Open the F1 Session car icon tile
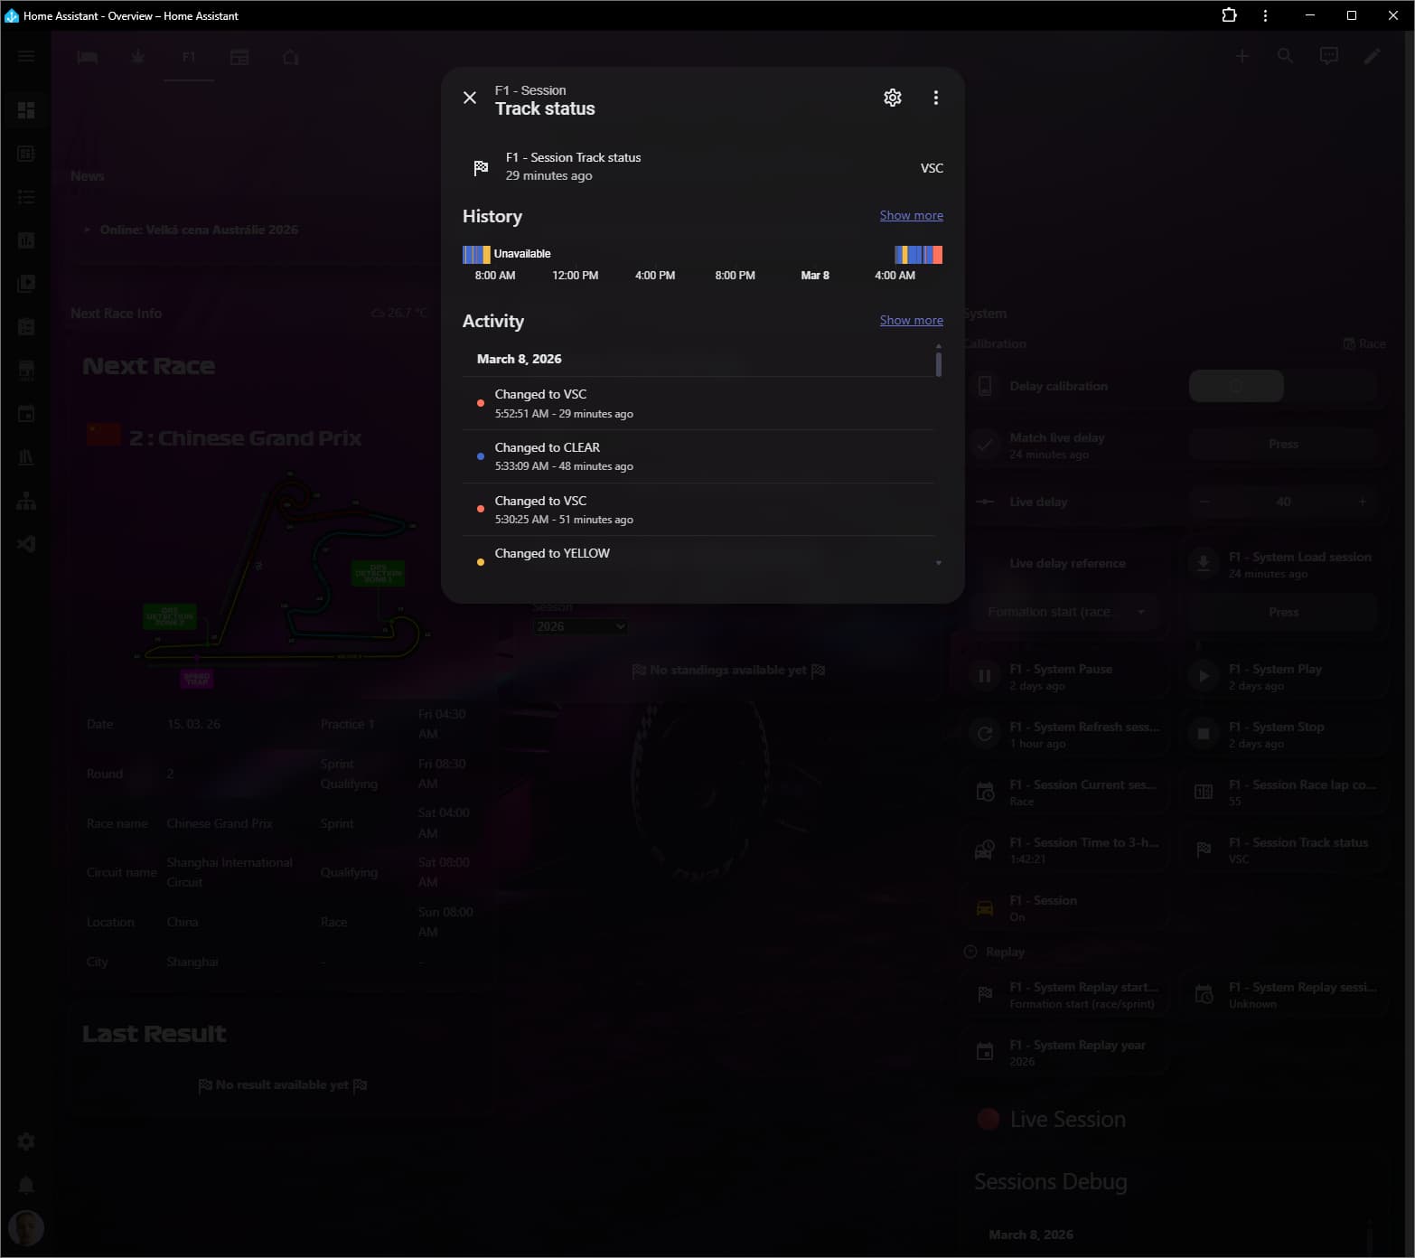1415x1258 pixels. tap(1066, 908)
